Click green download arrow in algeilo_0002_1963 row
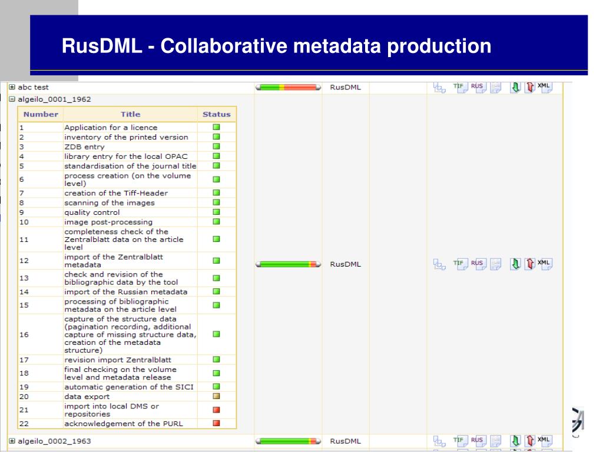603x452 pixels. point(515,441)
